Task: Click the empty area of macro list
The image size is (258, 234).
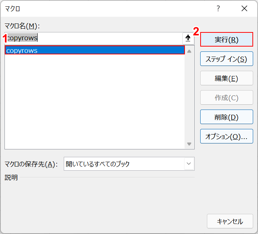Action: tap(95, 101)
